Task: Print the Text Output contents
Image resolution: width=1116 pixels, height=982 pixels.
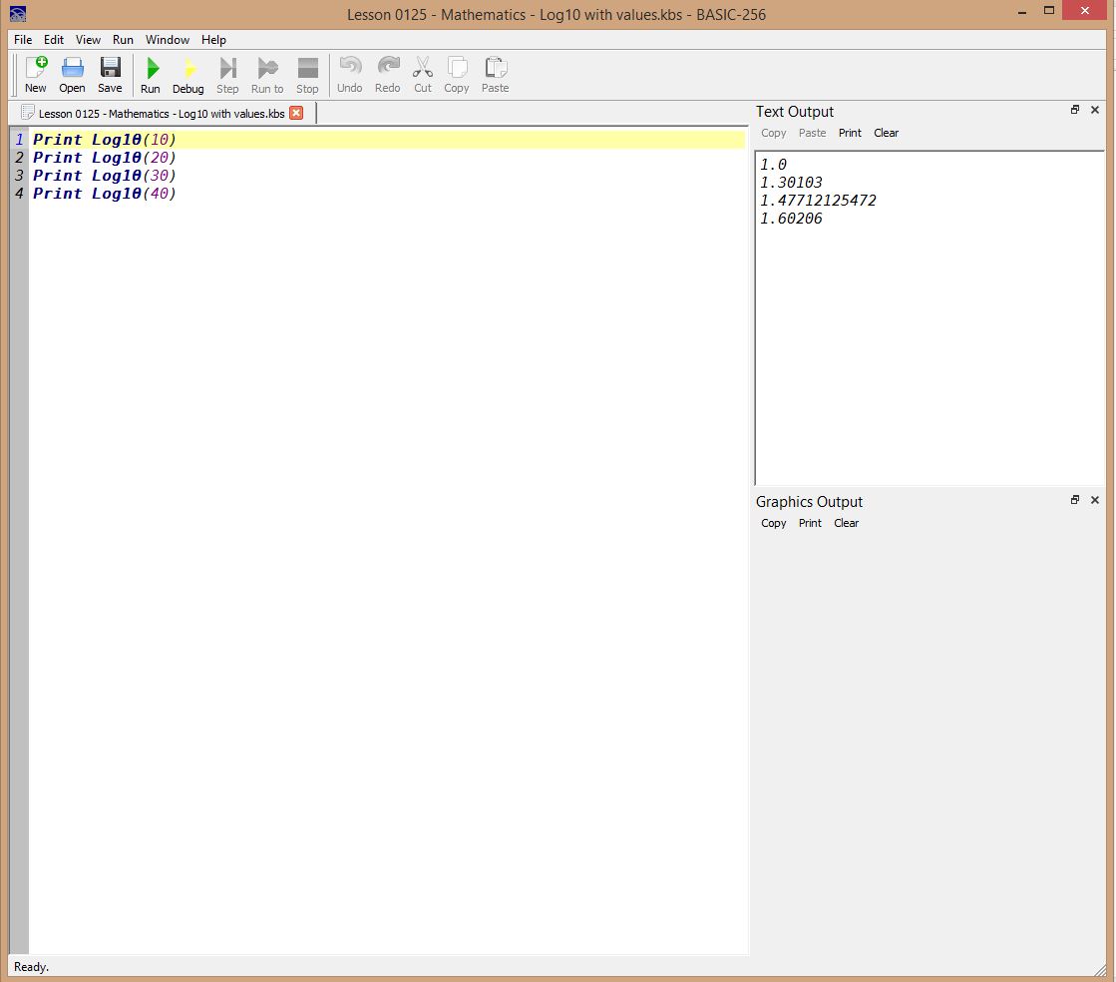Action: tap(850, 133)
